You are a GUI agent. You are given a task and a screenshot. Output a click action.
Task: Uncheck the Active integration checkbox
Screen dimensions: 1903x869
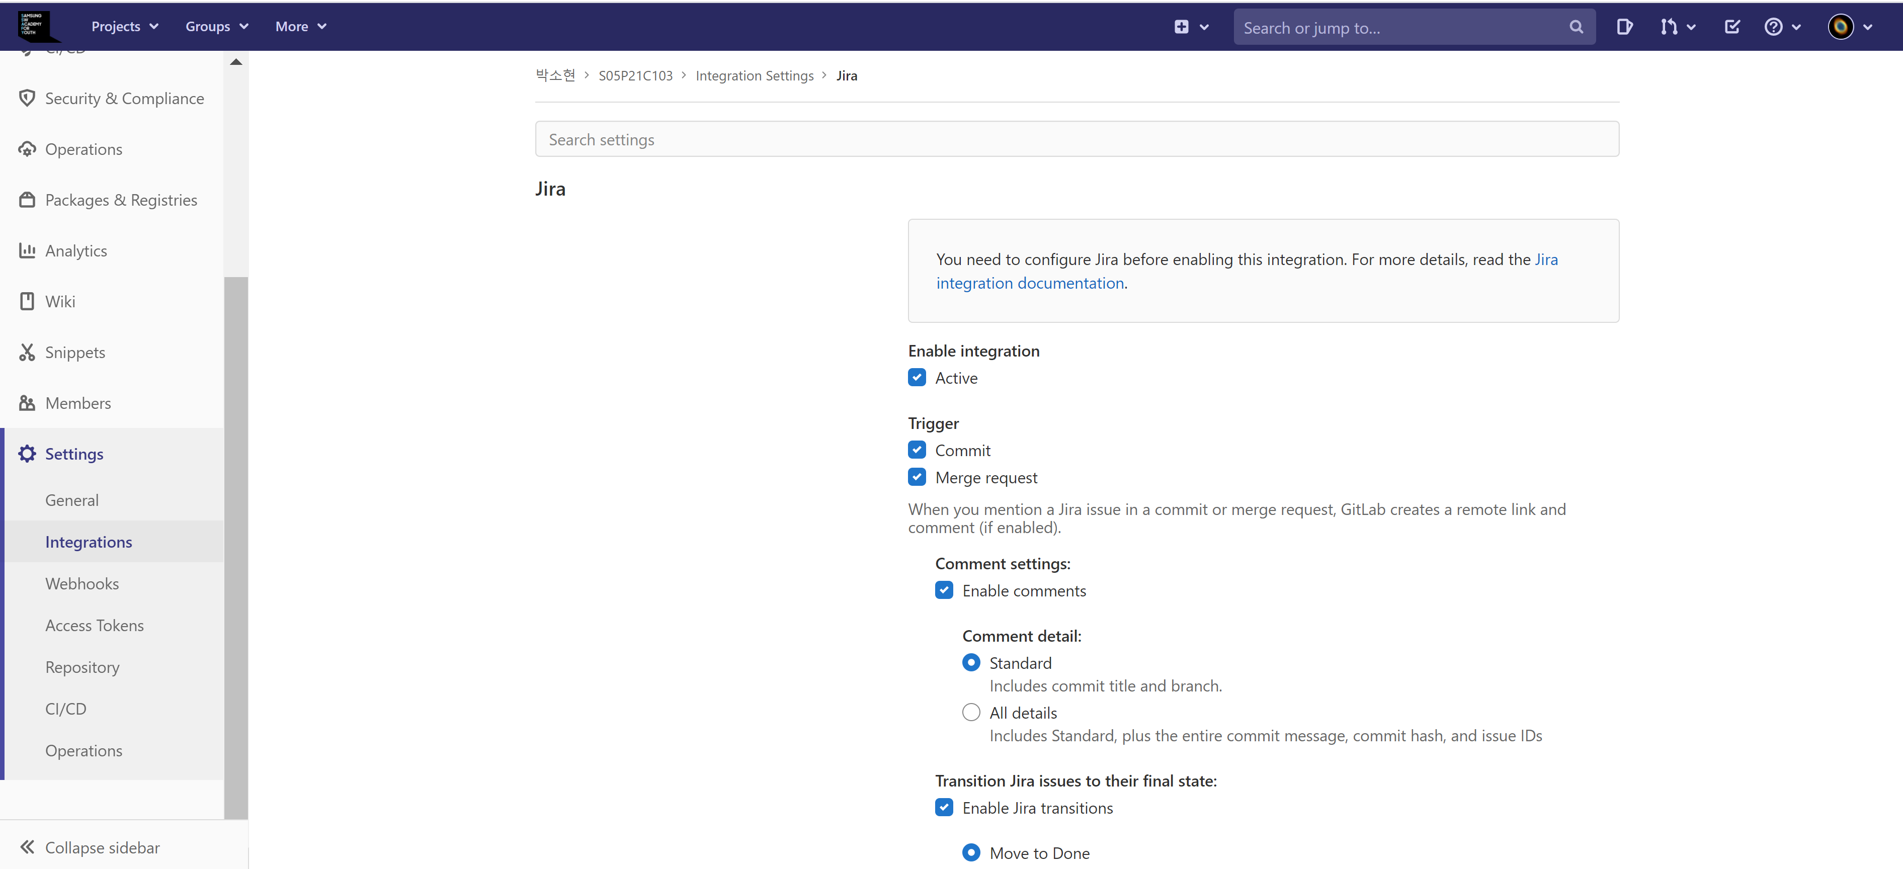(917, 378)
